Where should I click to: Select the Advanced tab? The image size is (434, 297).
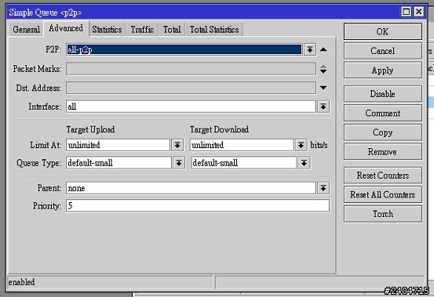pos(66,28)
